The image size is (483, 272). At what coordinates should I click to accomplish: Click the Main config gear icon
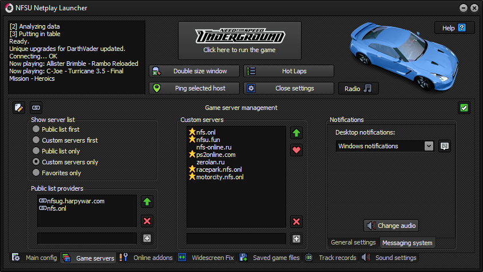(x=16, y=258)
